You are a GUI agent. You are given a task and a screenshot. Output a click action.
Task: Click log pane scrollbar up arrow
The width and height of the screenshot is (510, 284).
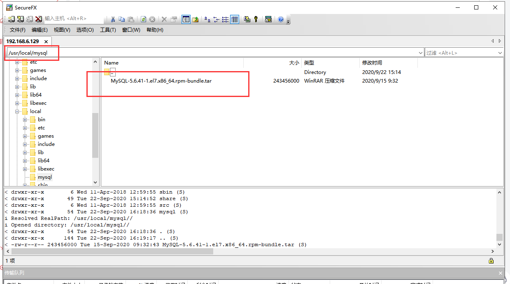click(x=499, y=192)
